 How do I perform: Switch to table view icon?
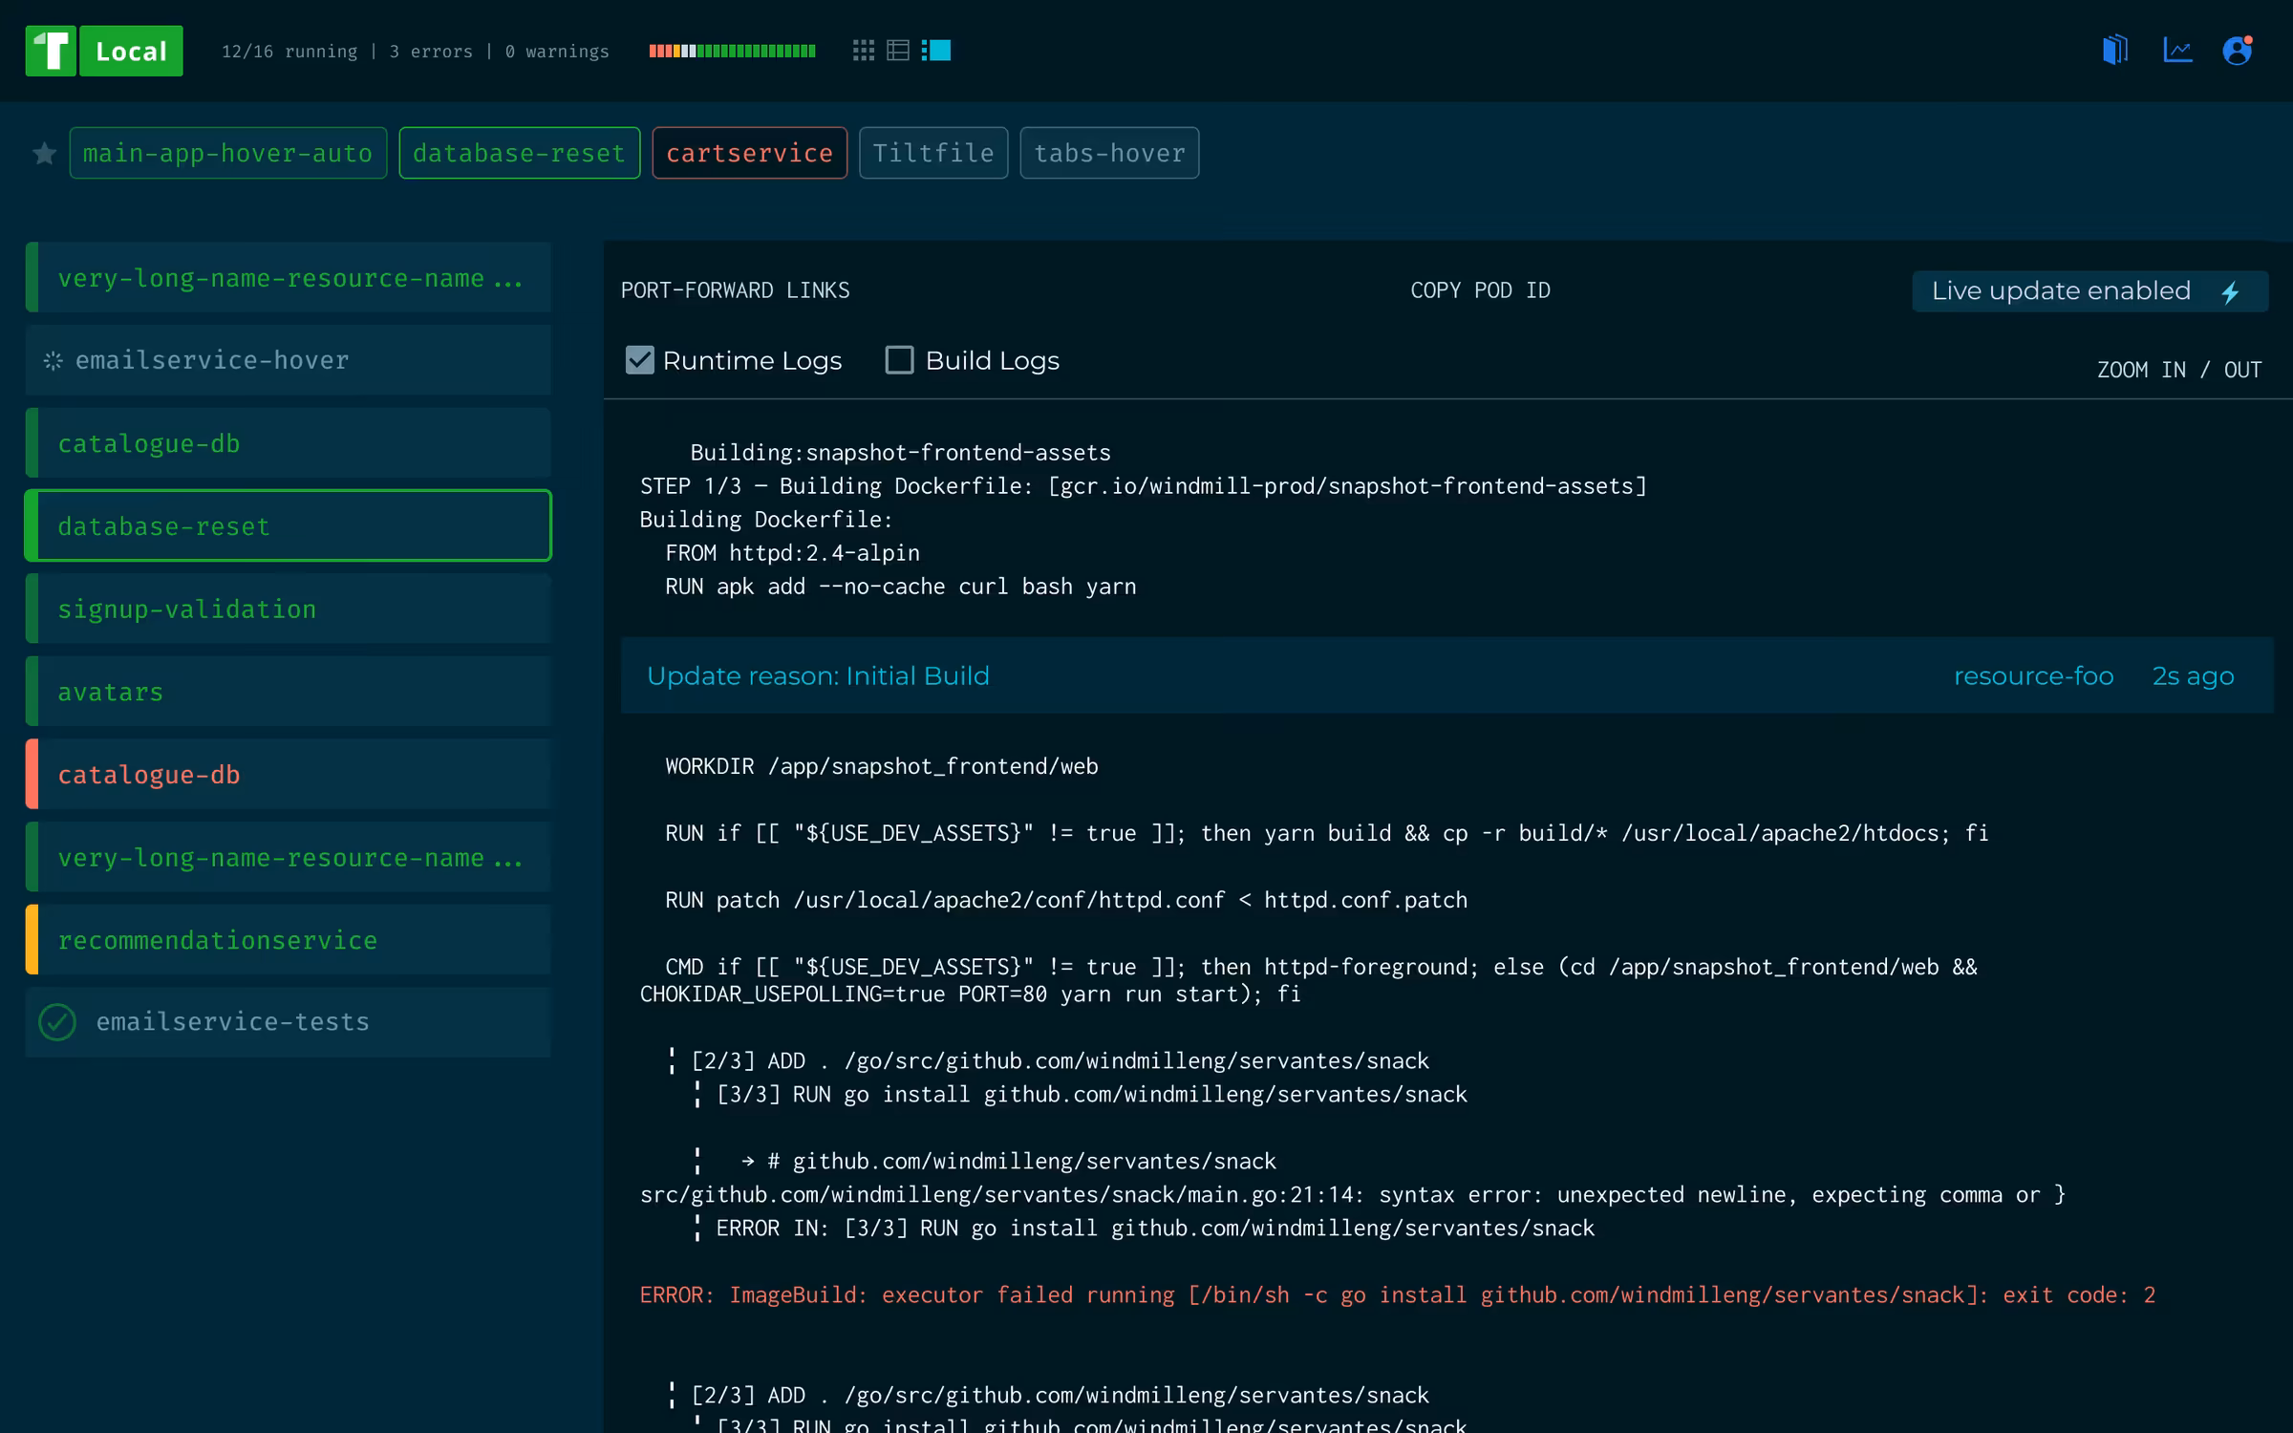[898, 51]
